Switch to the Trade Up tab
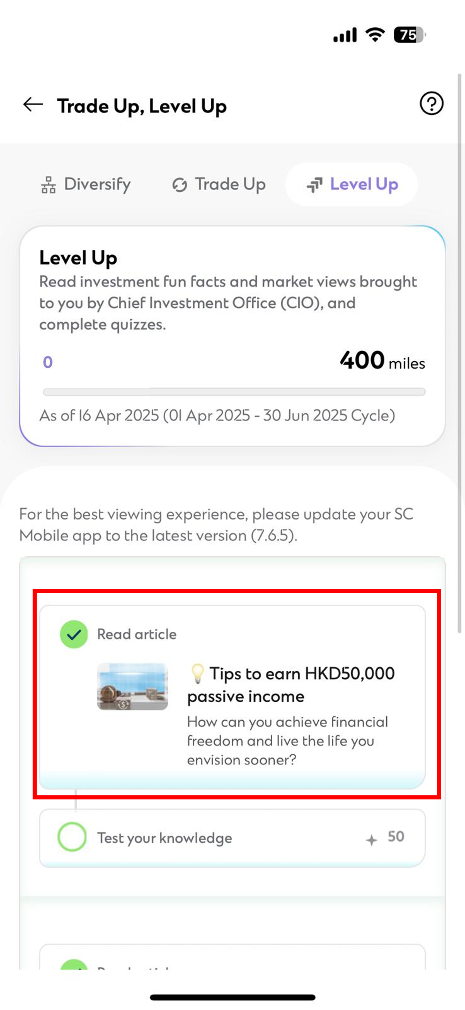Image resolution: width=465 pixels, height=1010 pixels. (219, 184)
